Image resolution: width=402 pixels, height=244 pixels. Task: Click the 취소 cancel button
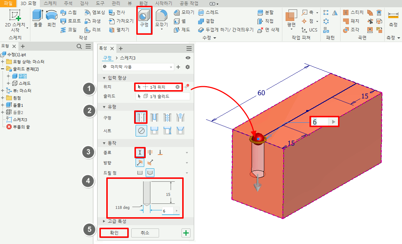pos(145,232)
